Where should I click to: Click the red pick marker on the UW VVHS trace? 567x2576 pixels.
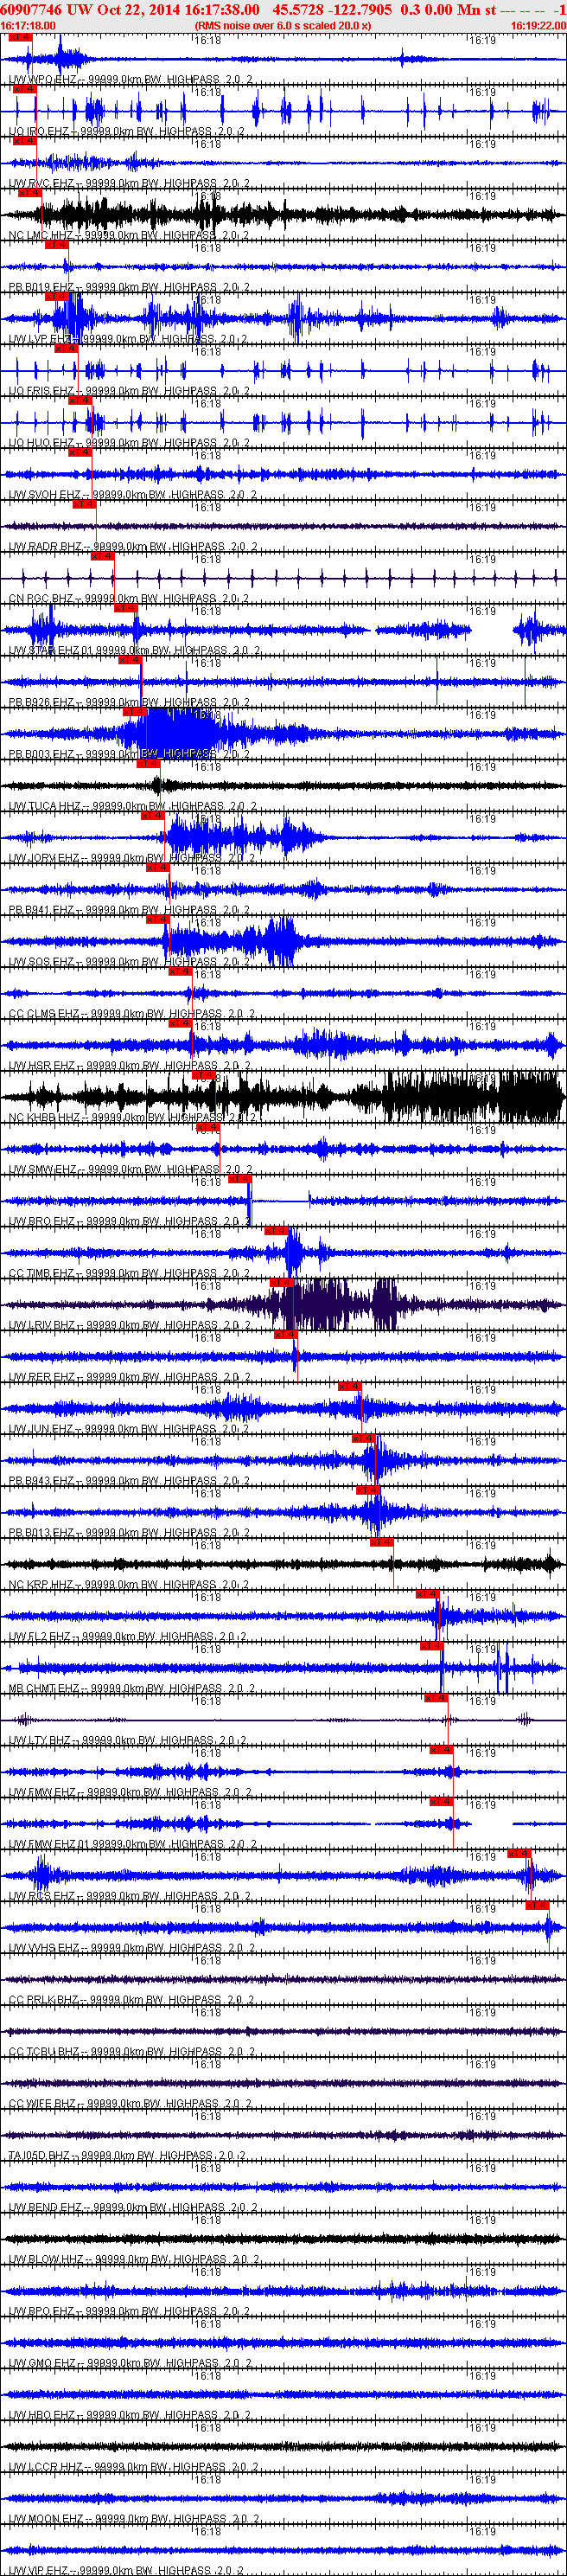pyautogui.click(x=537, y=1906)
